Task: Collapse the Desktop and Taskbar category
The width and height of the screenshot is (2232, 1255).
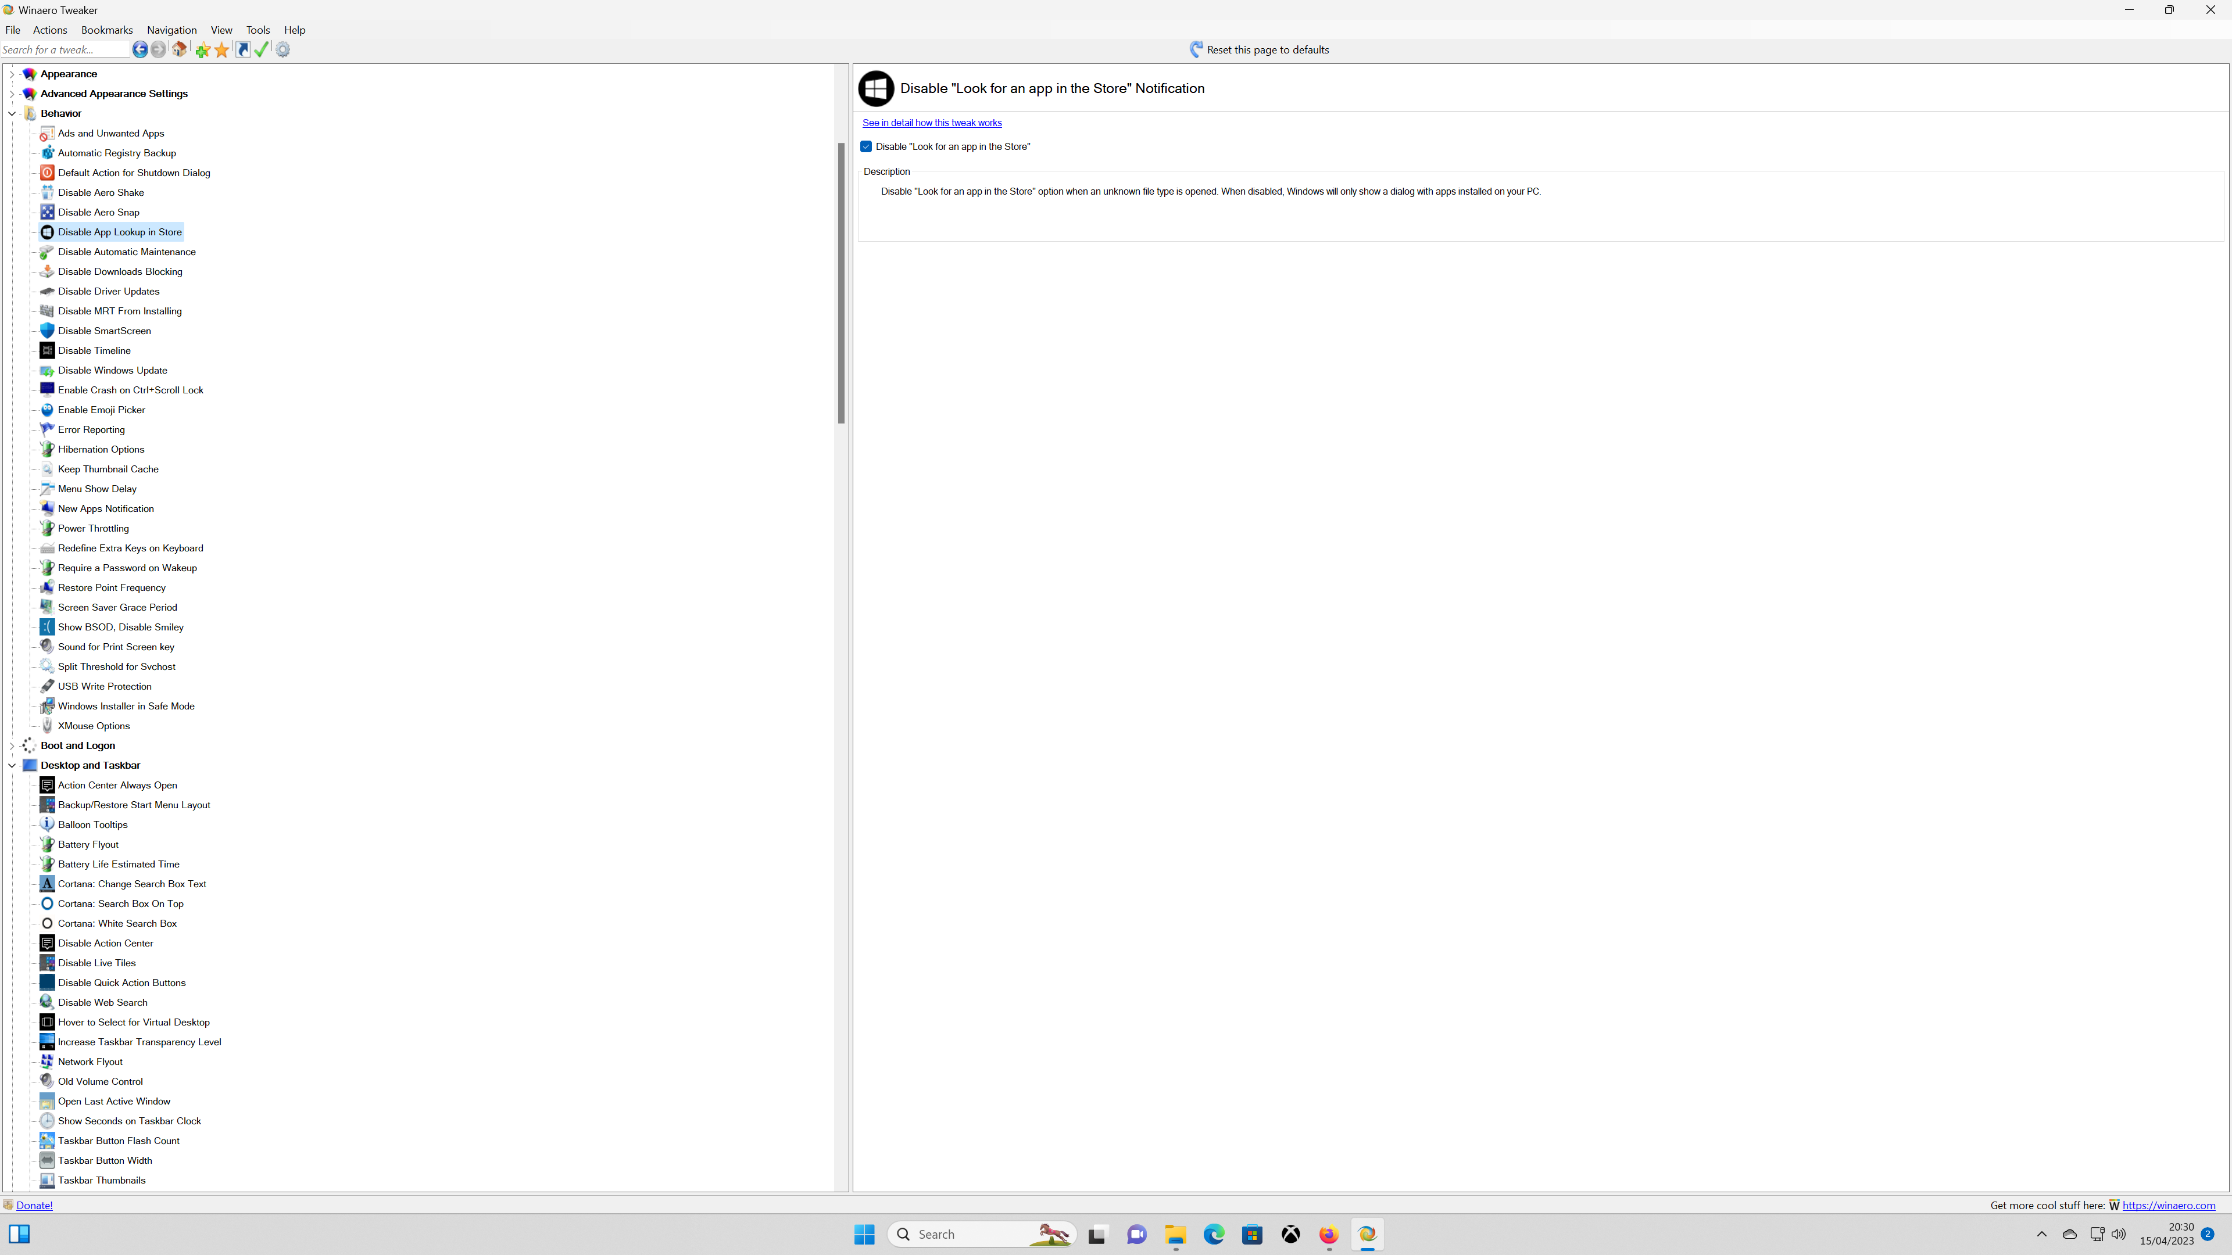Action: pos(11,766)
